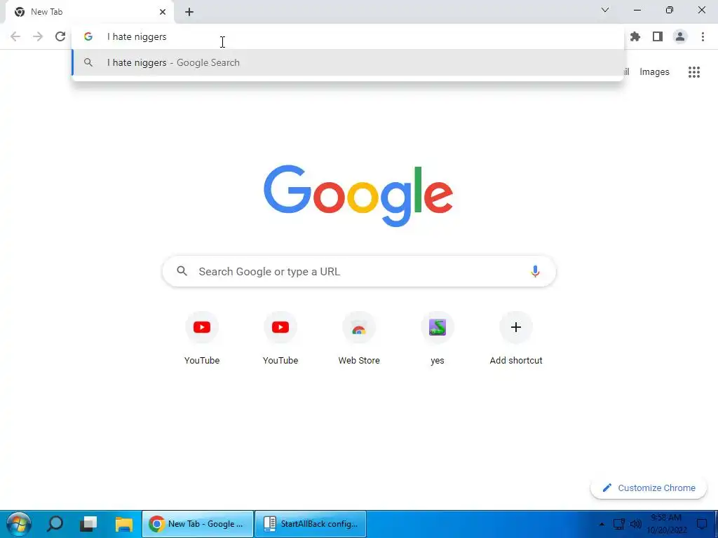Switch to the StartAllBack config taskbar window

(x=311, y=524)
